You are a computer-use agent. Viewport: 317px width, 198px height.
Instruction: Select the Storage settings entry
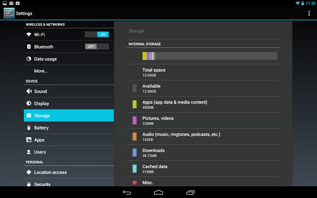click(x=69, y=116)
